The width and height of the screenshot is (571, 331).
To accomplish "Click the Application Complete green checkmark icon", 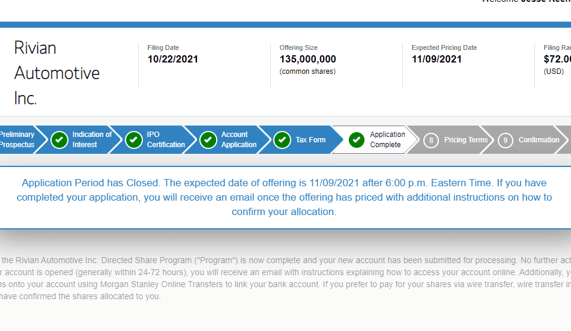I will pyautogui.click(x=357, y=140).
